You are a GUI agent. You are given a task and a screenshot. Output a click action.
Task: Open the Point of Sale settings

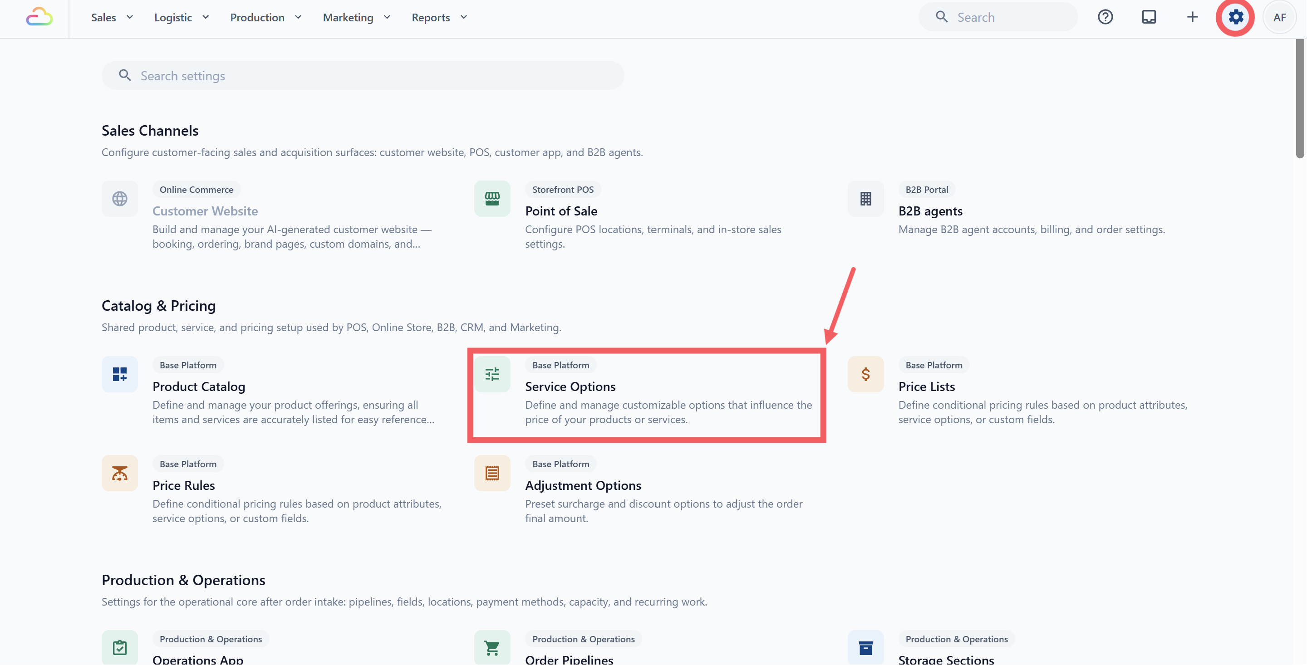(x=561, y=211)
